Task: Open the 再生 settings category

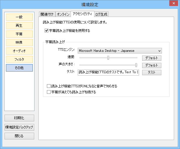Action: (x=19, y=26)
